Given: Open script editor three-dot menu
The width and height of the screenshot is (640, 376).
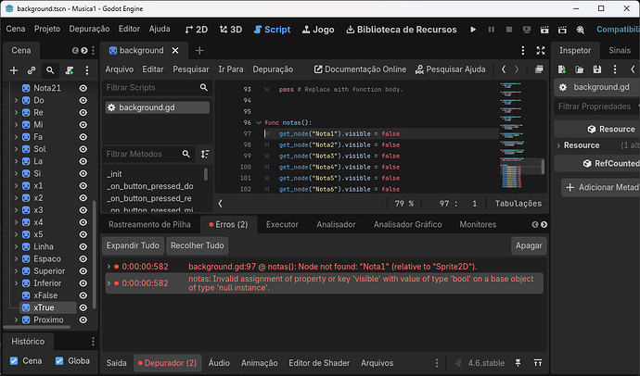Looking at the screenshot, I should point(523,51).
